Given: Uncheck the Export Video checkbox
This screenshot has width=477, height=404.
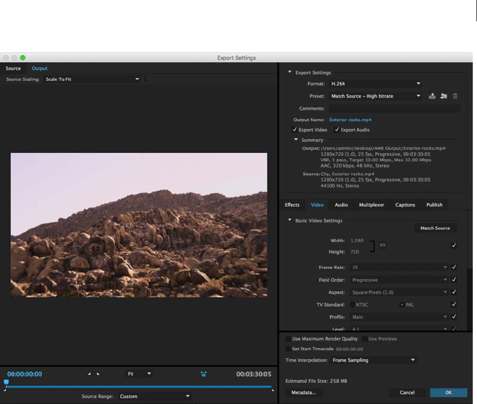Looking at the screenshot, I should coord(295,130).
